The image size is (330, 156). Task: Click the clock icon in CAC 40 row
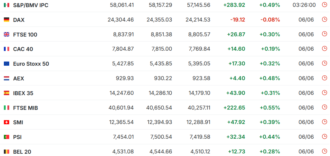click(x=324, y=49)
